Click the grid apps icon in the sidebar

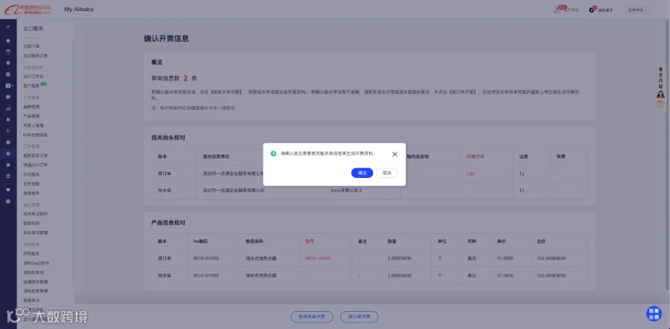(8, 74)
